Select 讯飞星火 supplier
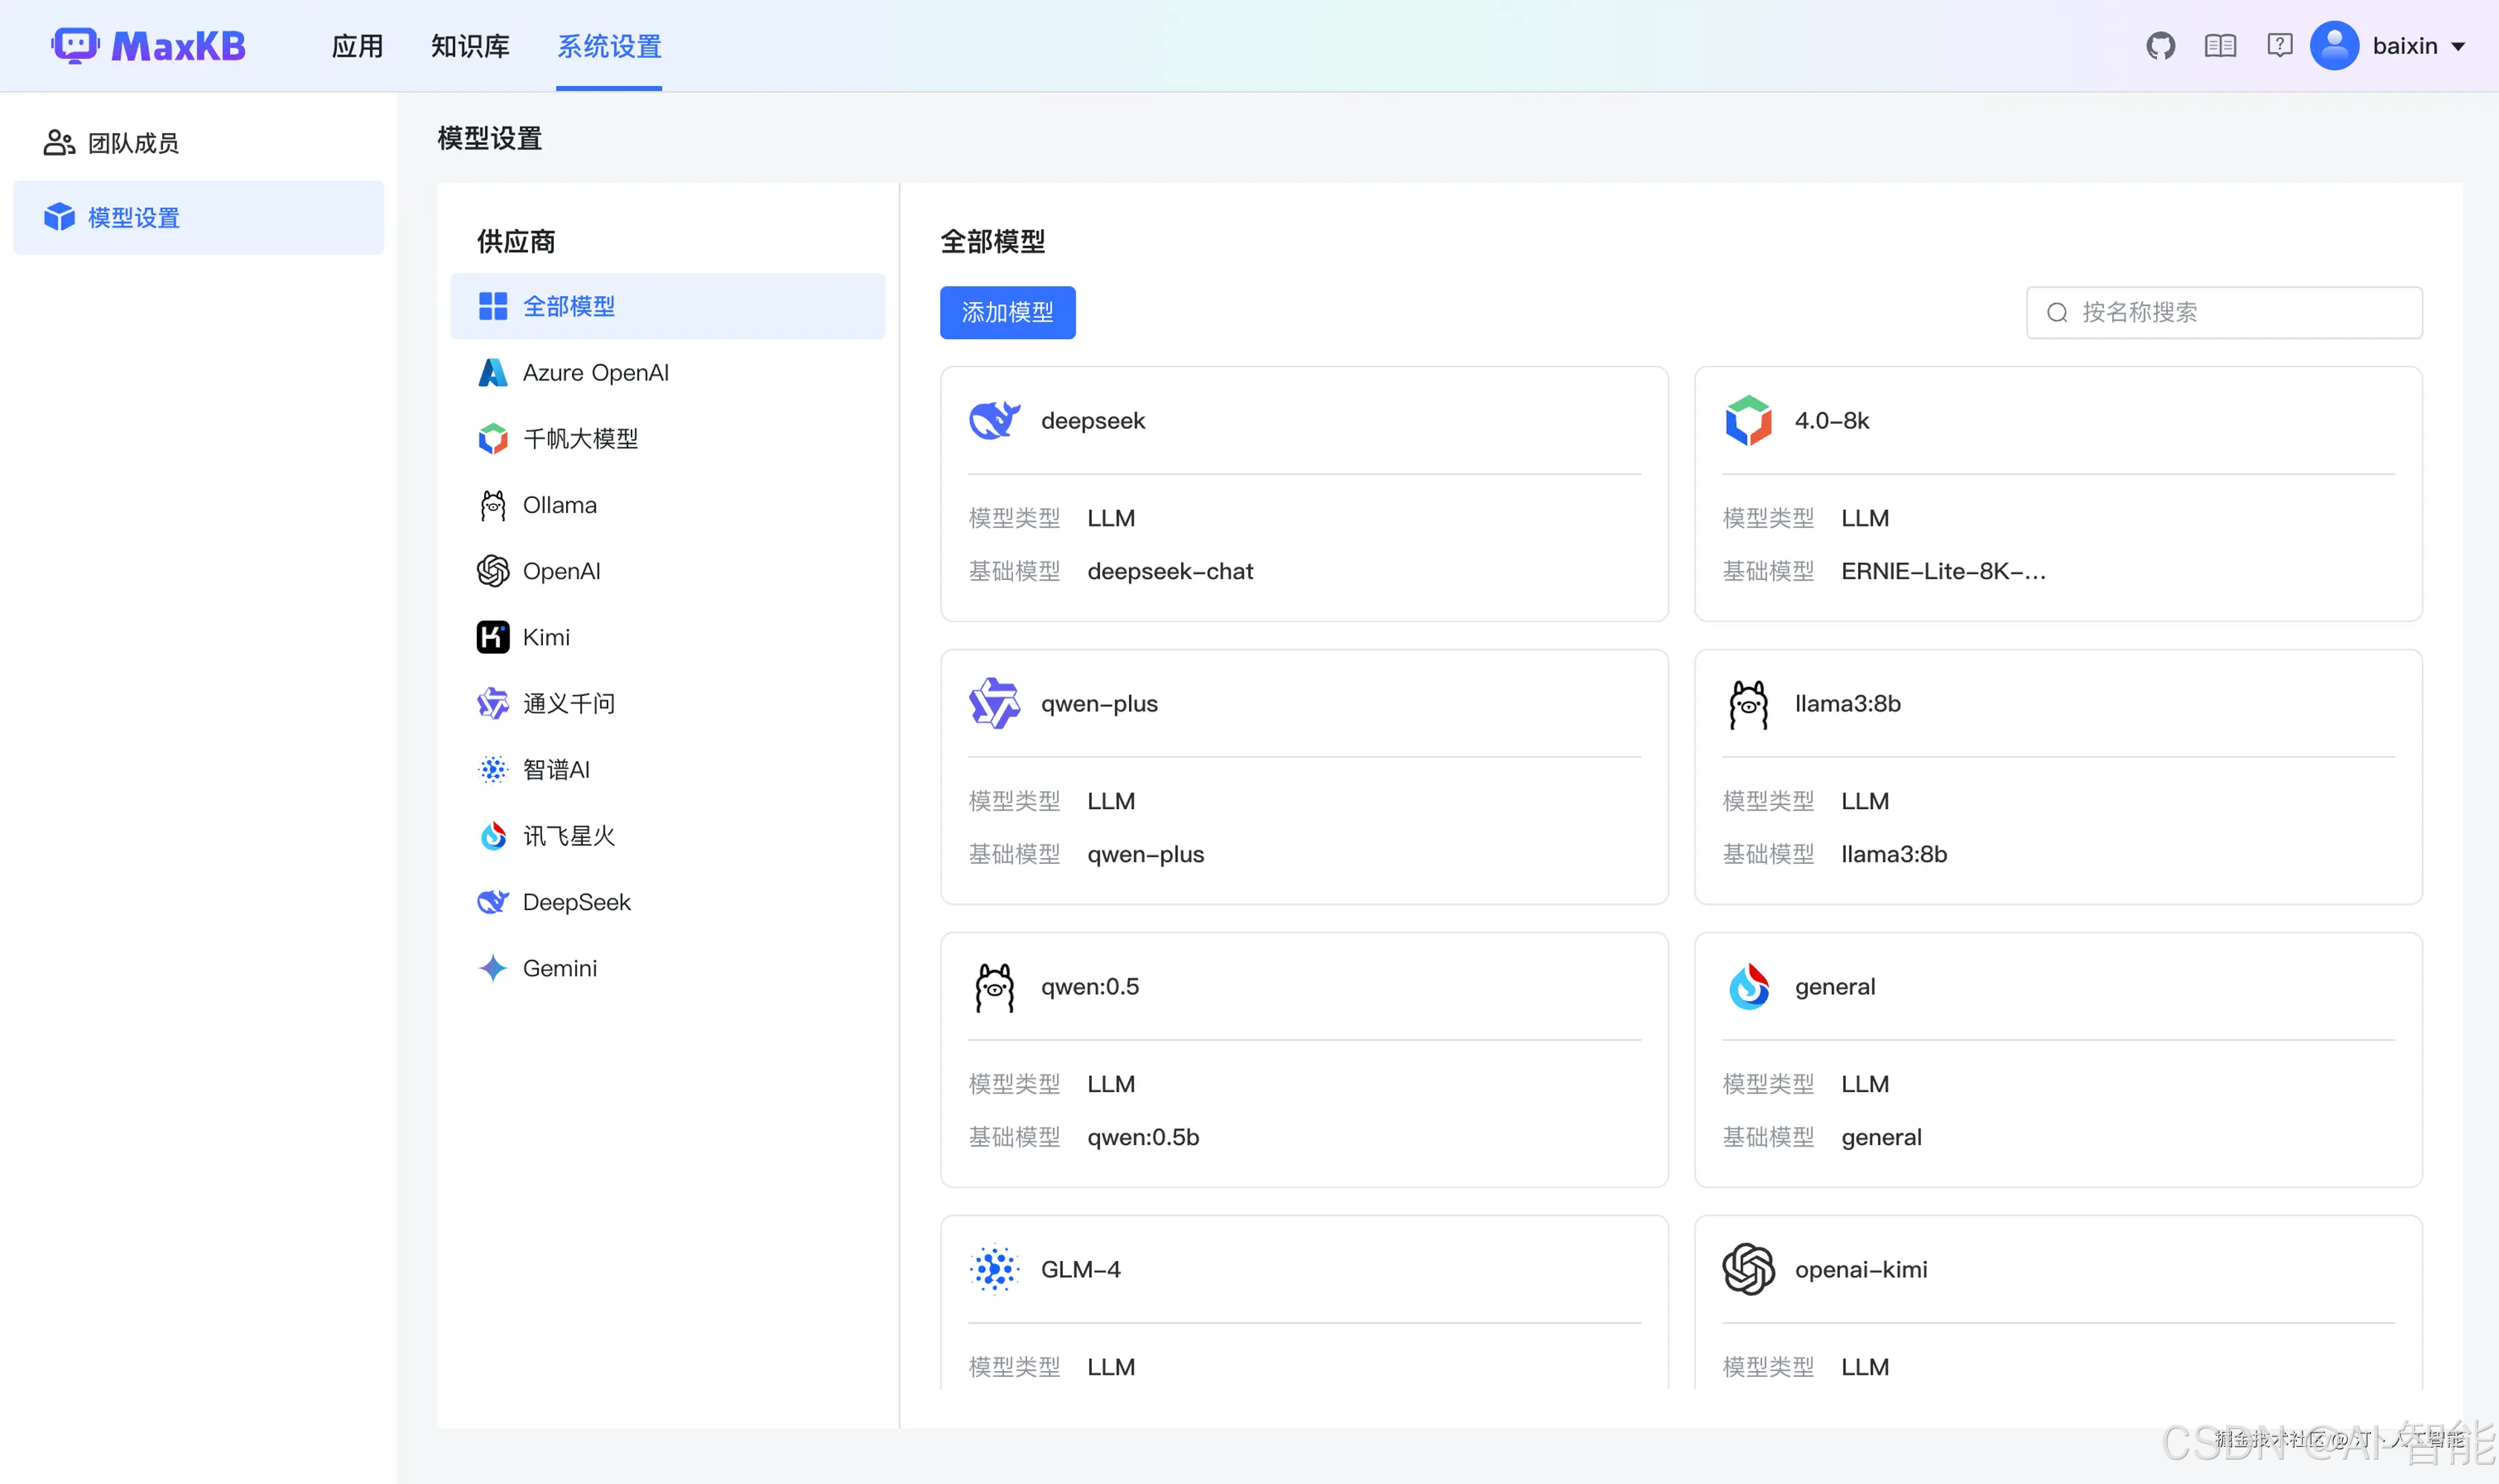 coord(568,836)
